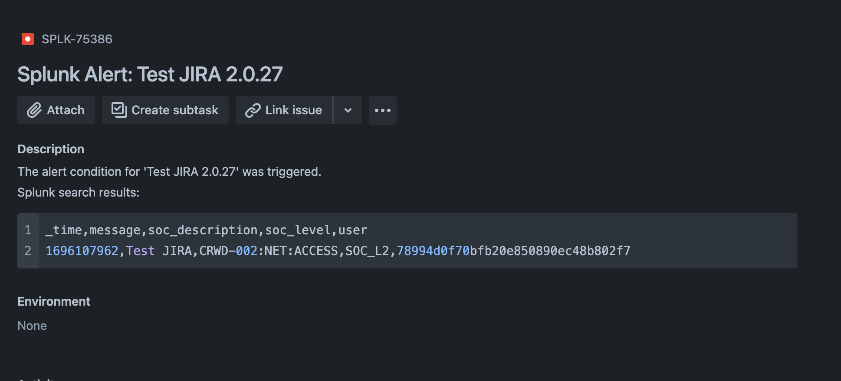
Task: Select the Environment section heading
Action: (53, 301)
